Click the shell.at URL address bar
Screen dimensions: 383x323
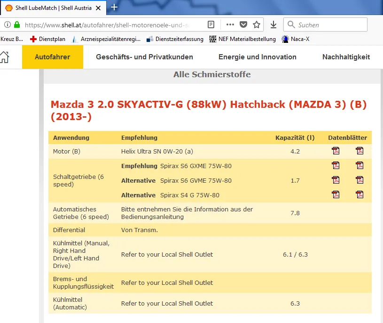(107, 25)
